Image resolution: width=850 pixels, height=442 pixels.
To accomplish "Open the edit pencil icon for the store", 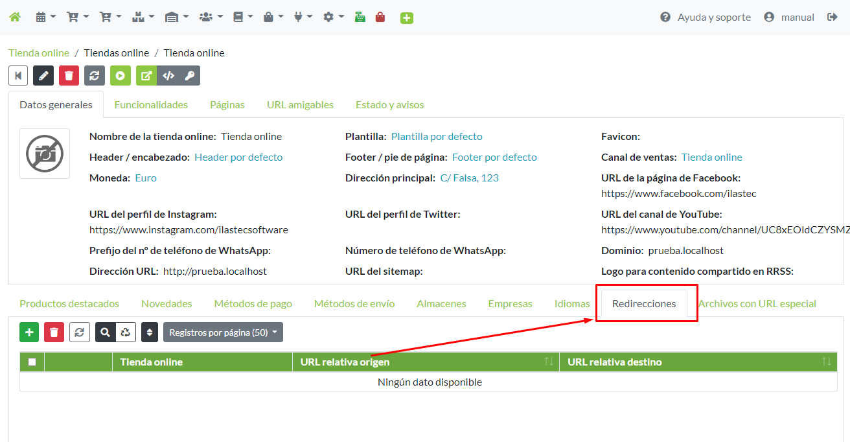I will pos(43,75).
